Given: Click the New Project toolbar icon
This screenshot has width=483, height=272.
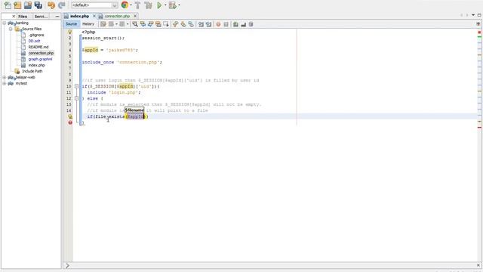Looking at the screenshot, I should 17,5.
